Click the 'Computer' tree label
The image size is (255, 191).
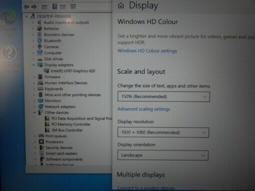tap(53, 53)
